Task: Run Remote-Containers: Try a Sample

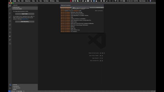Action: pyautogui.click(x=82, y=31)
